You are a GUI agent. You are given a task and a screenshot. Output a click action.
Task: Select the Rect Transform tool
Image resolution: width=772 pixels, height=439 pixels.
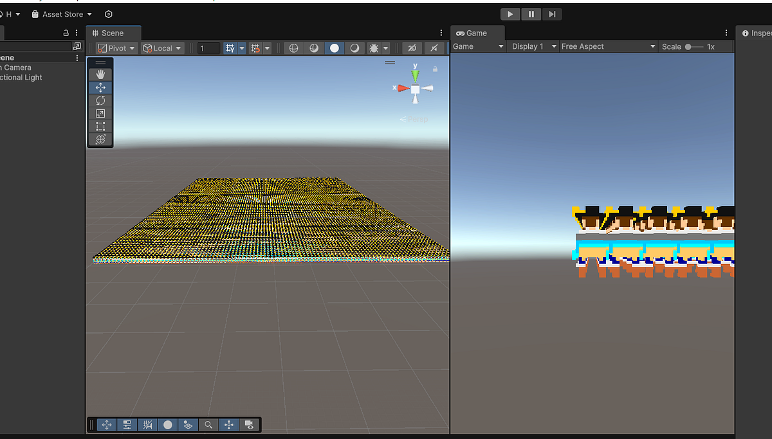pos(100,126)
